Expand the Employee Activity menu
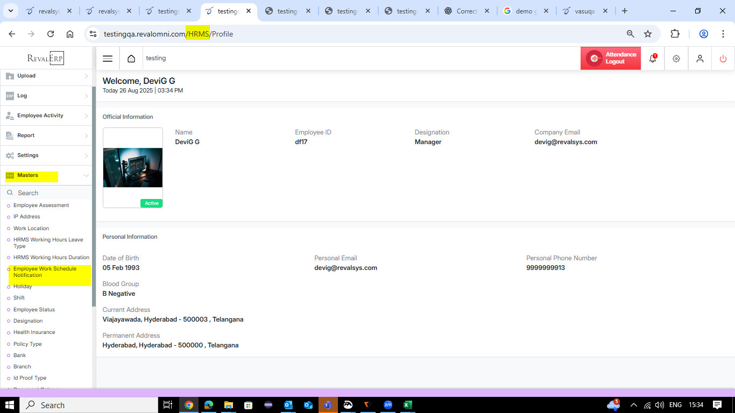Viewport: 735px width, 413px height. click(46, 116)
